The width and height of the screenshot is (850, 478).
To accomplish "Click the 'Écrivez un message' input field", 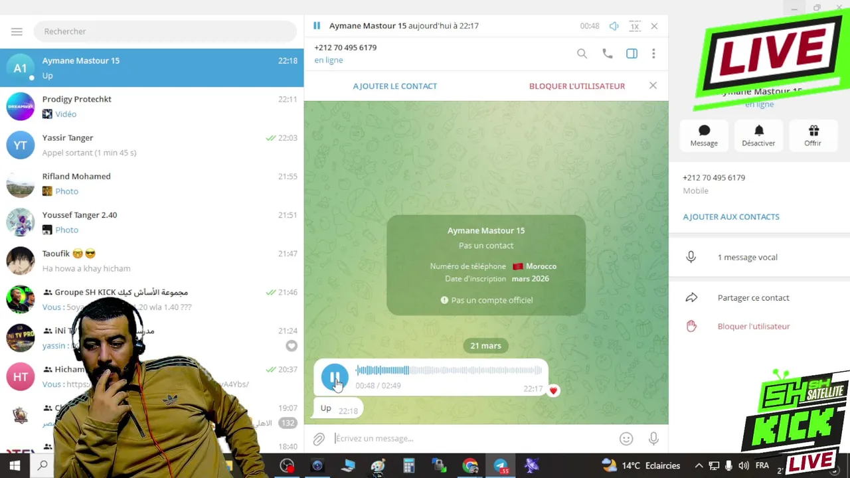I will [473, 438].
